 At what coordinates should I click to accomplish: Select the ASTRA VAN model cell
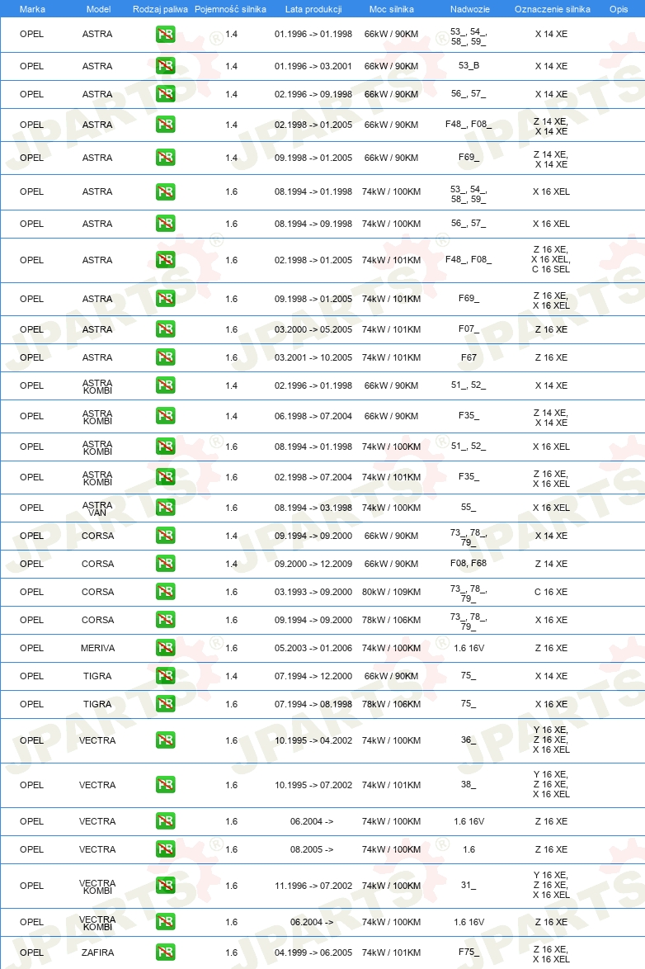point(97,508)
